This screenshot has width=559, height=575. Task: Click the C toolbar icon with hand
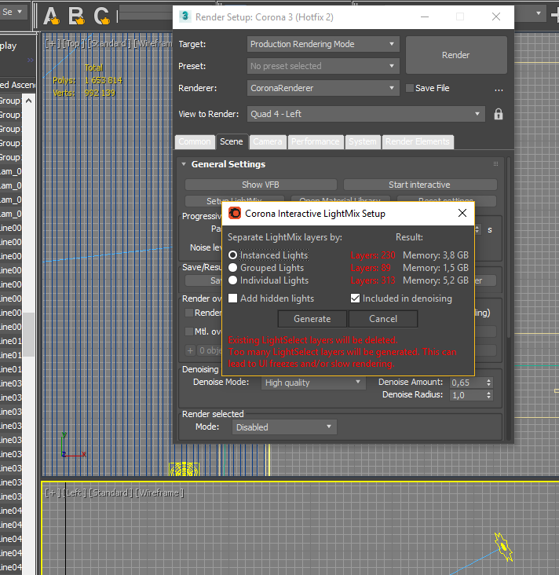102,16
